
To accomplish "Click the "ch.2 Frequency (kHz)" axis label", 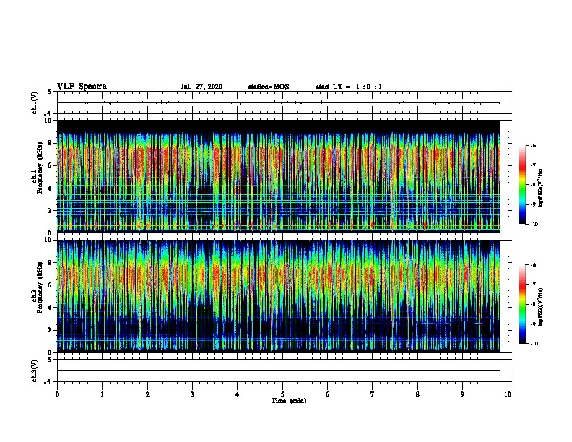I will click(x=38, y=287).
